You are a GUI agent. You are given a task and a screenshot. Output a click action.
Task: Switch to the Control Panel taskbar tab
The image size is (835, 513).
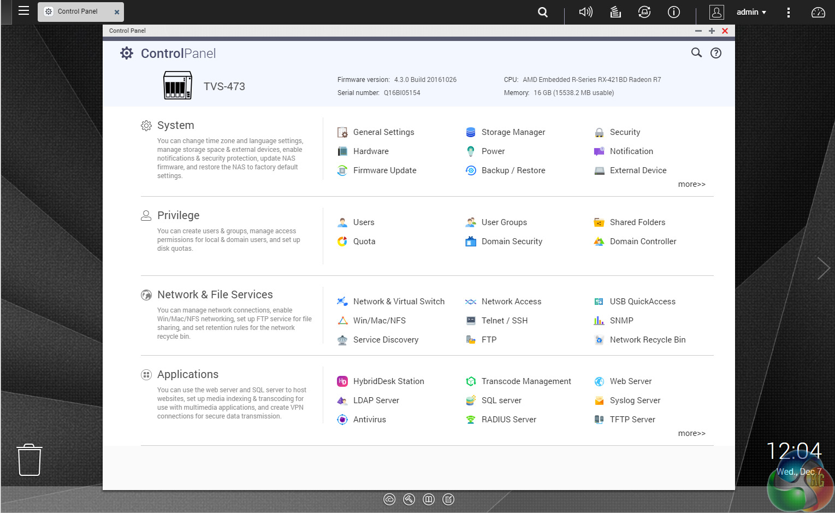point(77,11)
